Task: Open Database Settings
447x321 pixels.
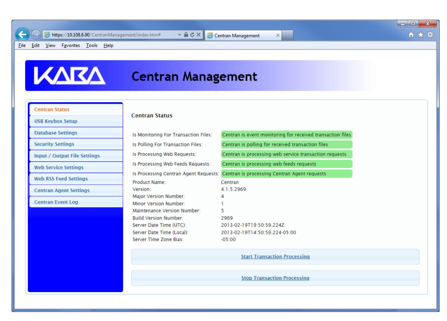Action: point(76,133)
